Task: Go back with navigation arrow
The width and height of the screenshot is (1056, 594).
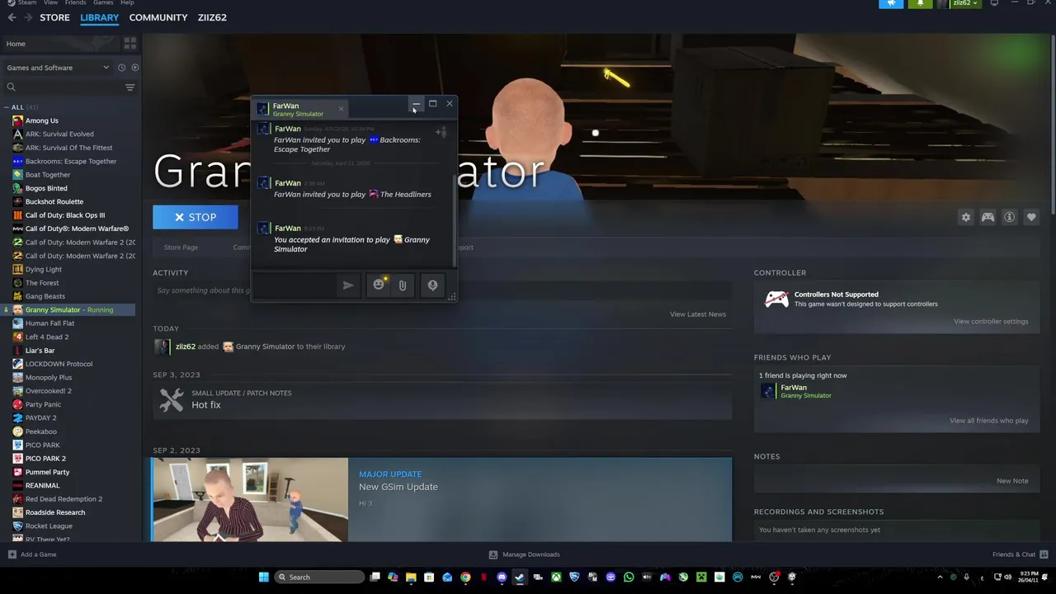Action: click(12, 17)
